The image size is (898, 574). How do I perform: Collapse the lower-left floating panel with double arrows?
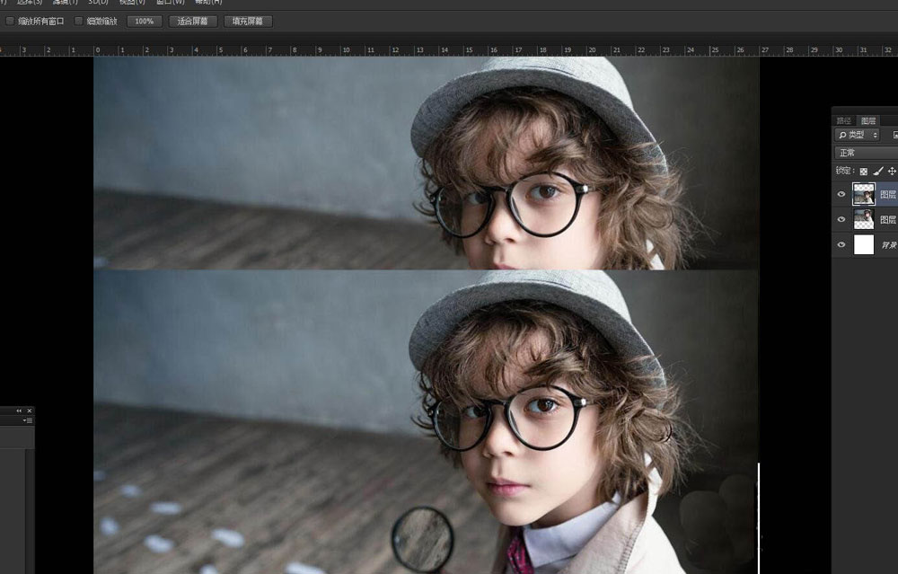(19, 411)
